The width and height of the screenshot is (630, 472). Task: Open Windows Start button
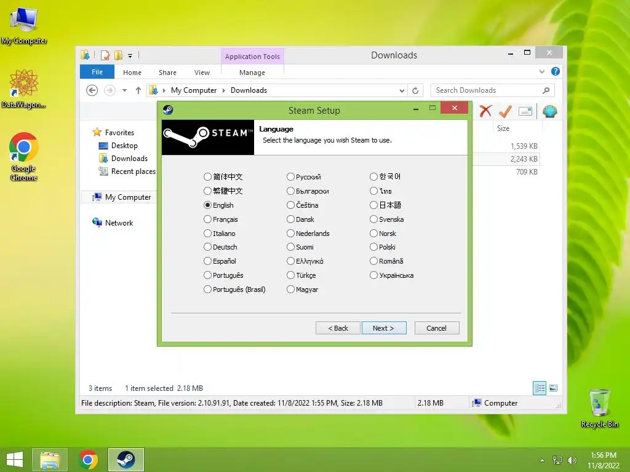pos(15,460)
